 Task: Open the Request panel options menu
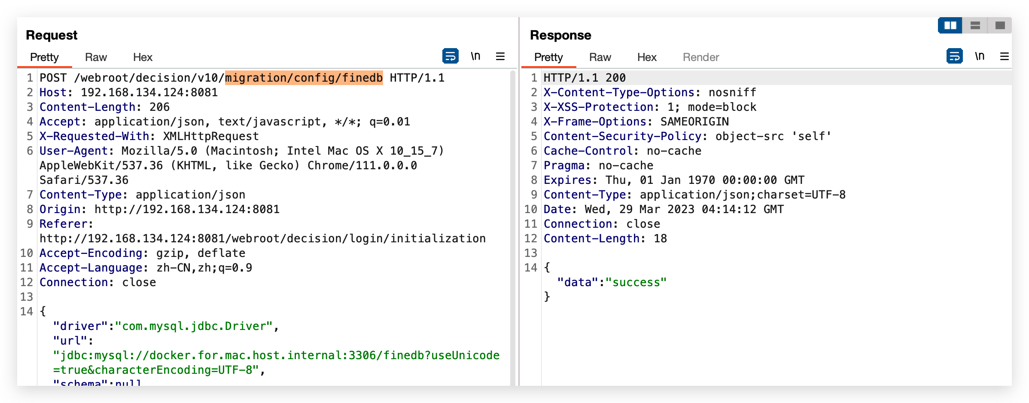500,56
